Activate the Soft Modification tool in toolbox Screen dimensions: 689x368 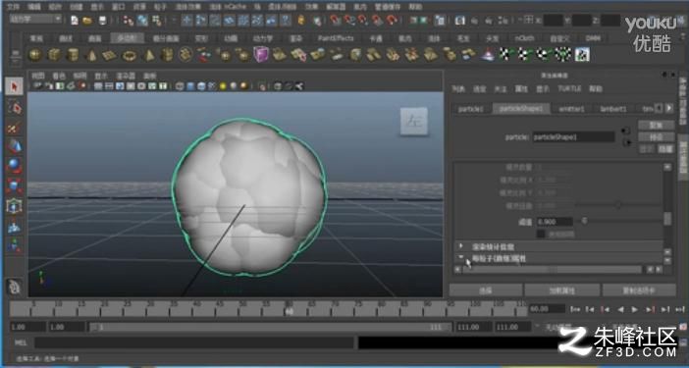pos(14,226)
